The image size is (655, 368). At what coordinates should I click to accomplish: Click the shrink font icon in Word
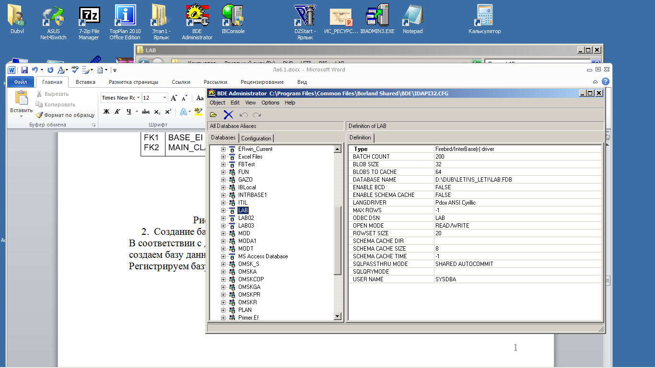click(x=184, y=98)
